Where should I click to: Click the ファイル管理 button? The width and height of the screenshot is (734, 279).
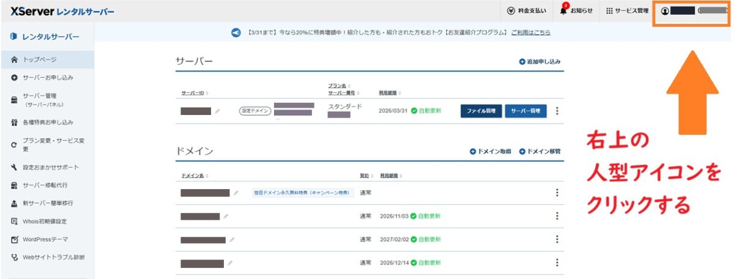(481, 111)
